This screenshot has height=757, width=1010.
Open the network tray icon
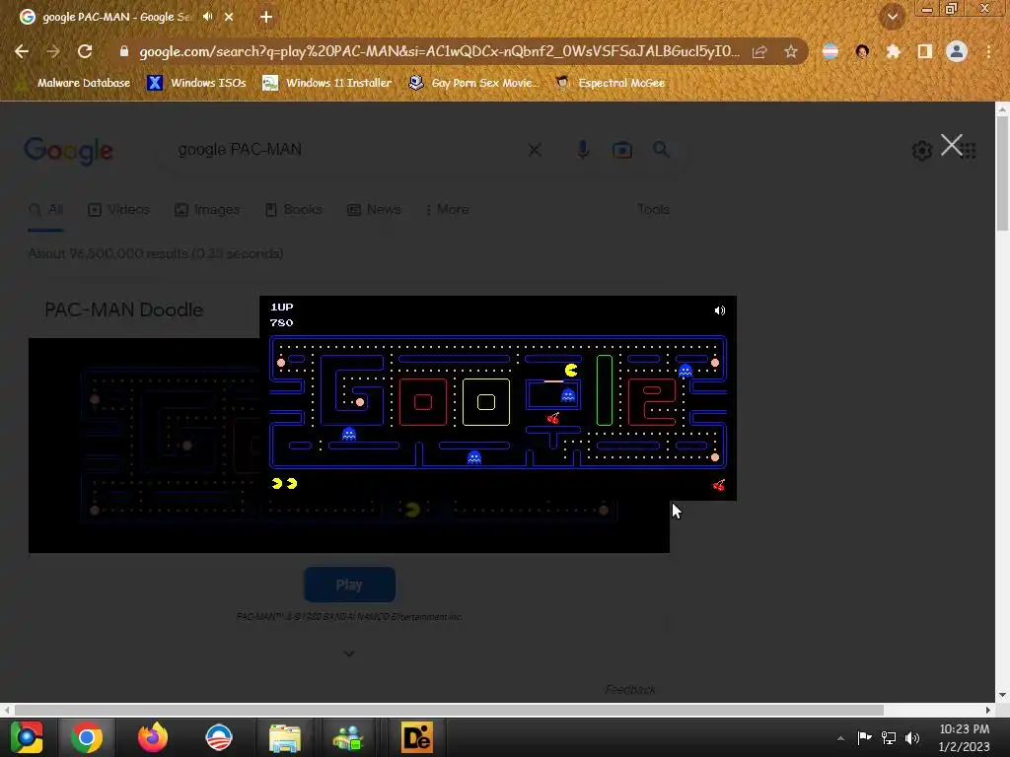889,737
